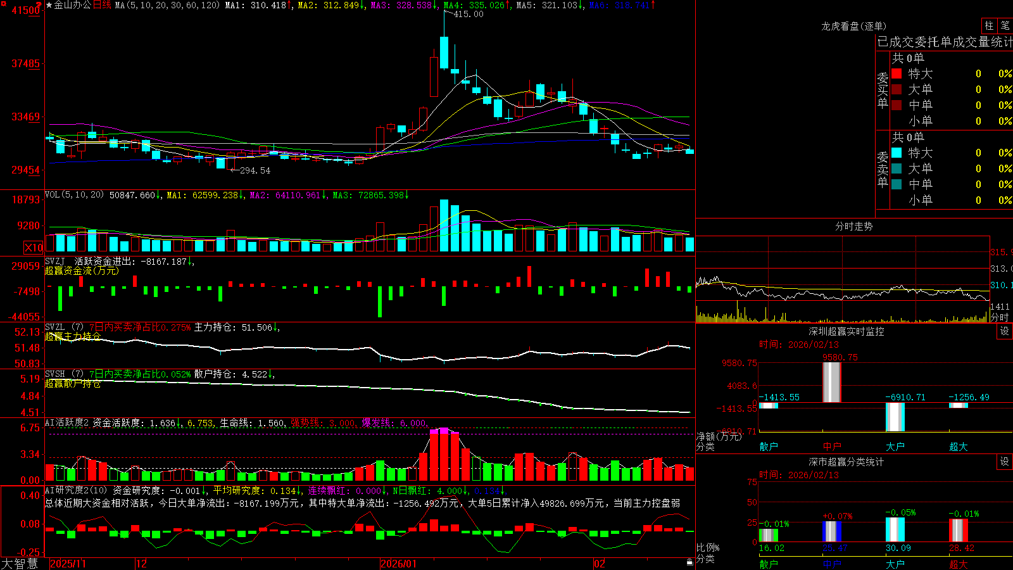The width and height of the screenshot is (1013, 570).
Task: Switch 龙虎看盘 to 柱 bar view
Action: pos(989,25)
